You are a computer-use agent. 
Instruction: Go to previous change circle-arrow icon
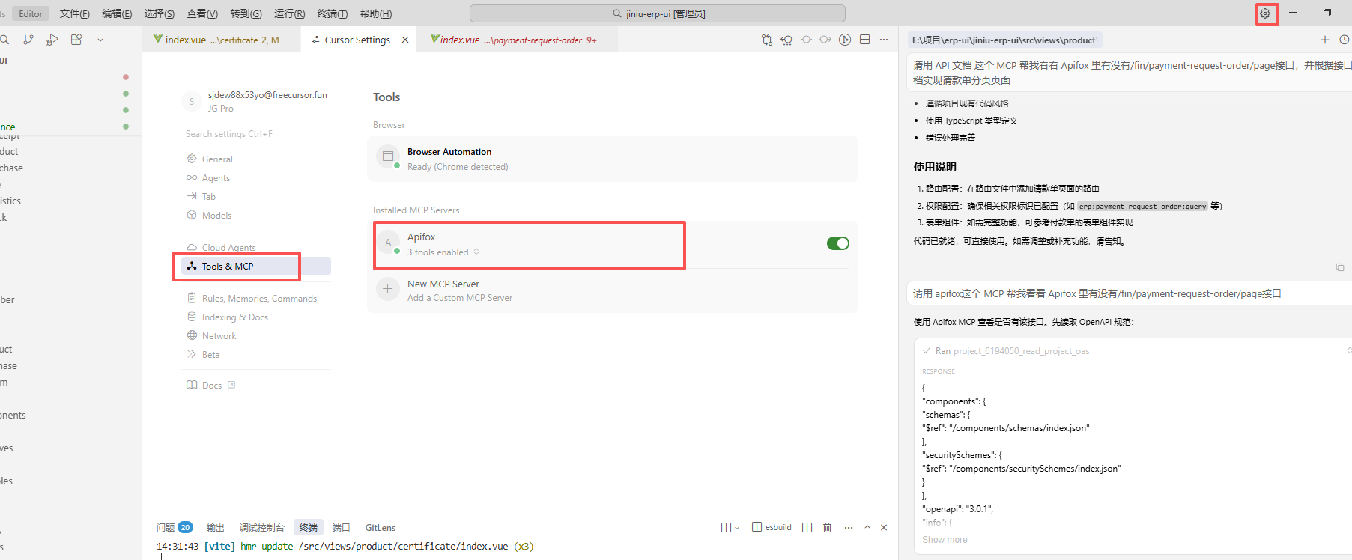coord(806,40)
